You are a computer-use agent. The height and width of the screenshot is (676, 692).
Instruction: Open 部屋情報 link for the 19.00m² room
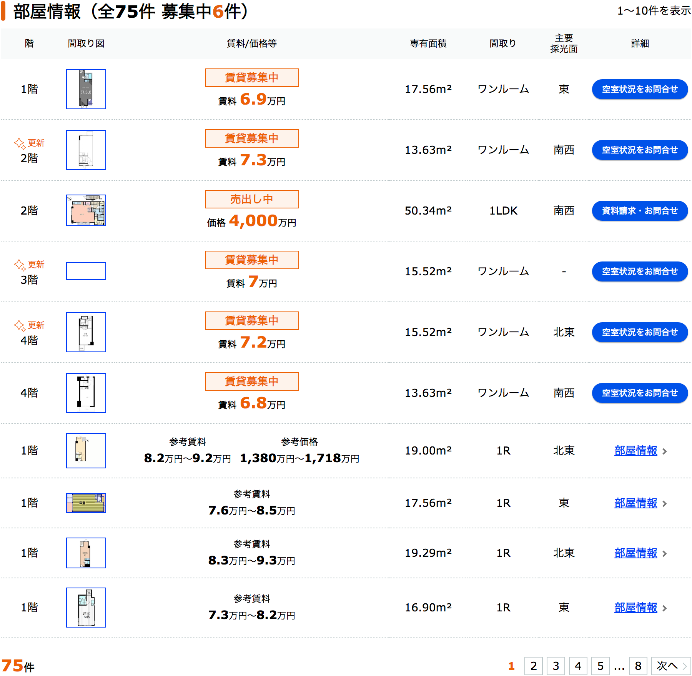tap(636, 451)
